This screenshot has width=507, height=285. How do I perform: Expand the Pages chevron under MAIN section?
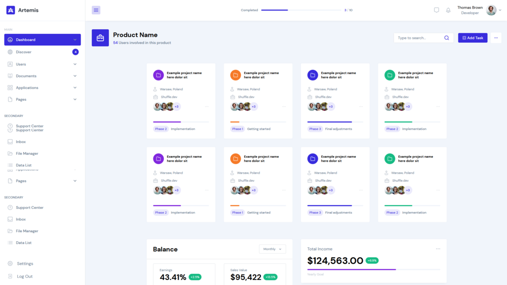point(75,99)
